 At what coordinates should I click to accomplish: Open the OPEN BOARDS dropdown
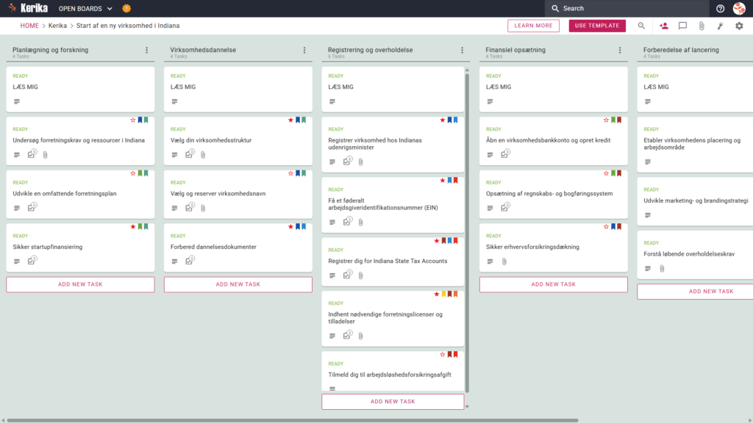click(85, 9)
